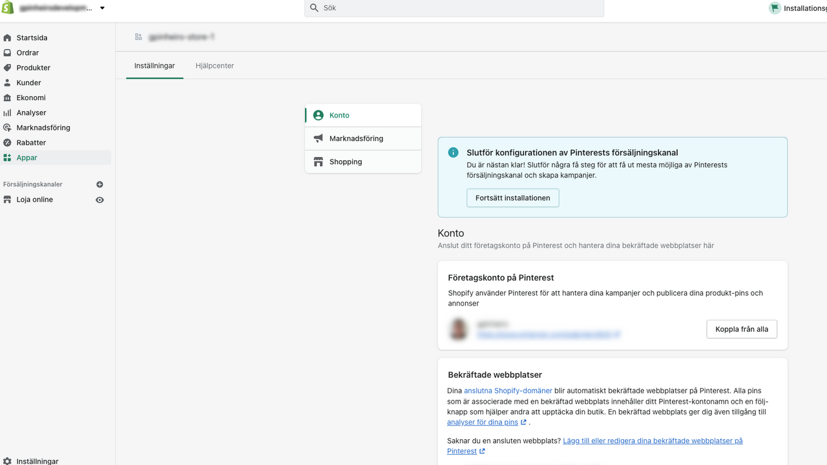Open Loja online channel

point(35,200)
